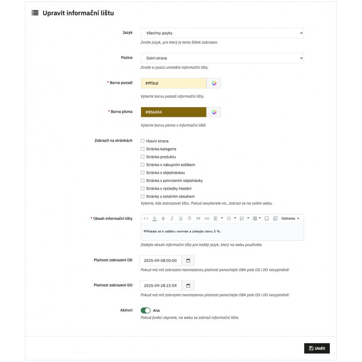This screenshot has height=362, width=362.
Task: Open calendar picker for Platnost zobrazení OD
Action: [x=188, y=261]
